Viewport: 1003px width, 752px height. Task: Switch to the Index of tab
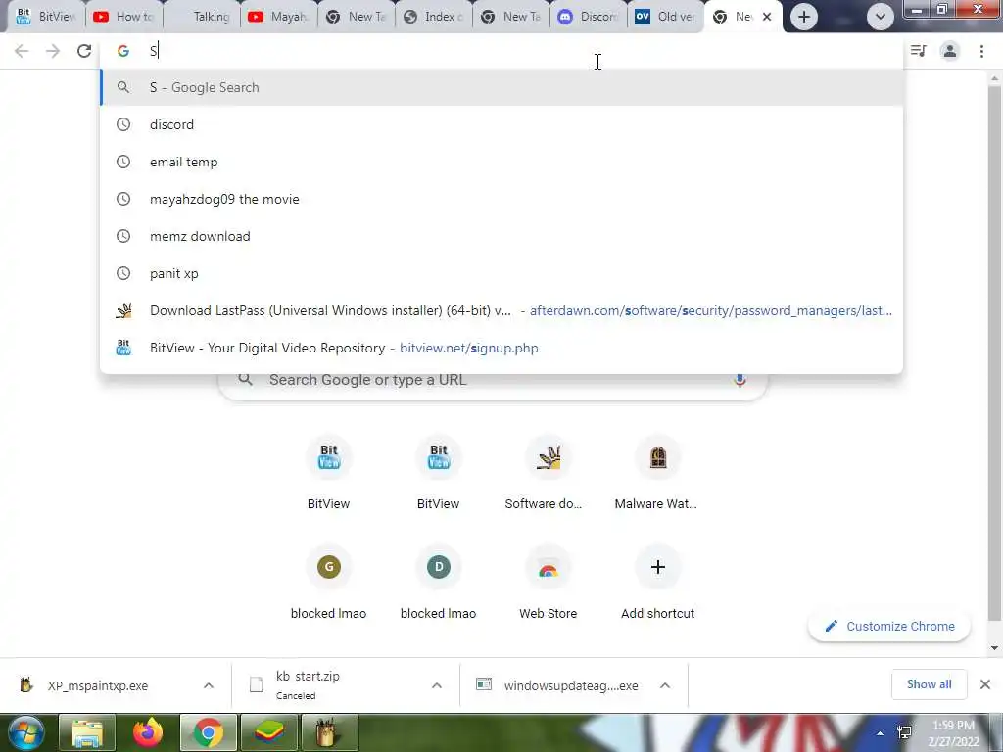434,17
